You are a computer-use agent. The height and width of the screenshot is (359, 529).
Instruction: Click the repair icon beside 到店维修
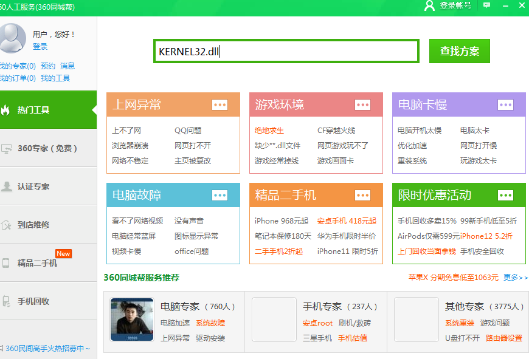tap(6, 225)
